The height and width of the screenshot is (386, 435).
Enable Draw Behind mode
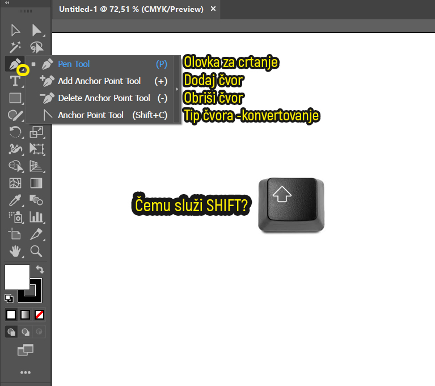tap(26, 332)
